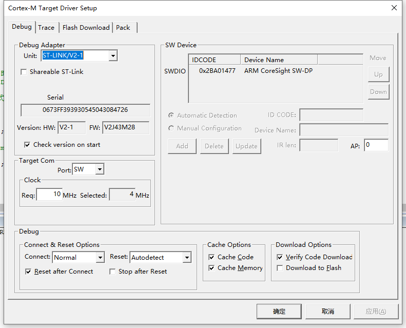The image size is (406, 328).
Task: Expand the Connect mode dropdown
Action: point(100,258)
